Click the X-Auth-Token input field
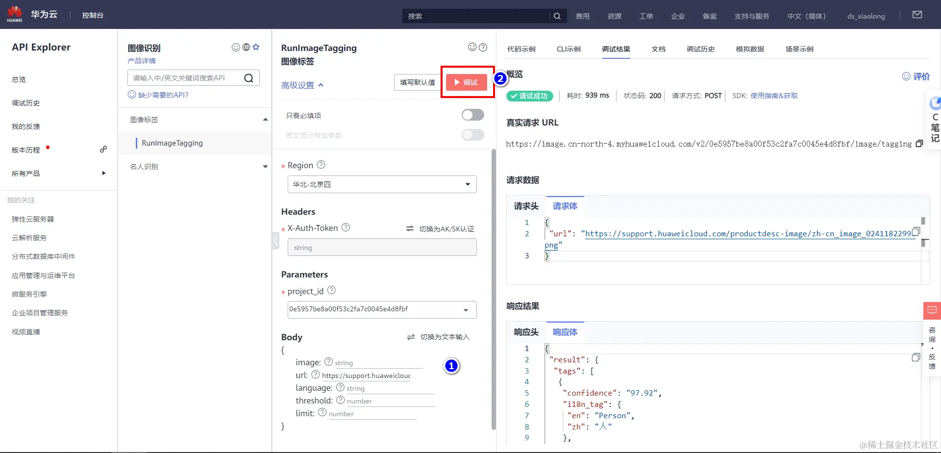The height and width of the screenshot is (453, 941). tap(382, 247)
